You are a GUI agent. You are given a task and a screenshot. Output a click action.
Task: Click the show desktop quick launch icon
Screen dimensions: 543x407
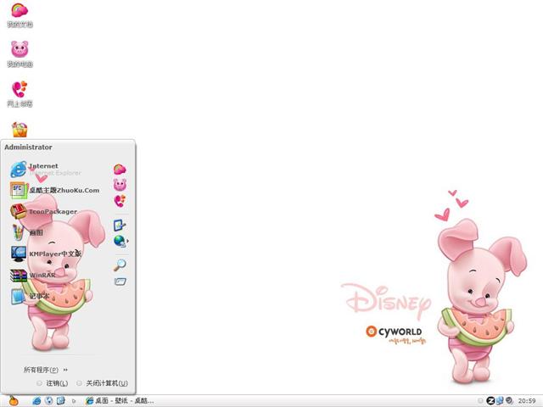pyautogui.click(x=60, y=401)
